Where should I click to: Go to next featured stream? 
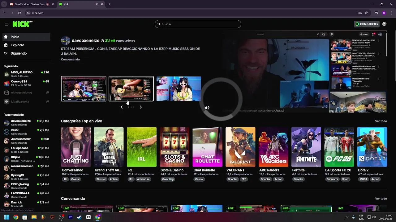click(141, 107)
